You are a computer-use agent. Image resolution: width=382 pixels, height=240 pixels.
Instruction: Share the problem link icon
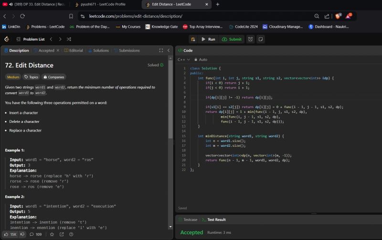(62, 234)
